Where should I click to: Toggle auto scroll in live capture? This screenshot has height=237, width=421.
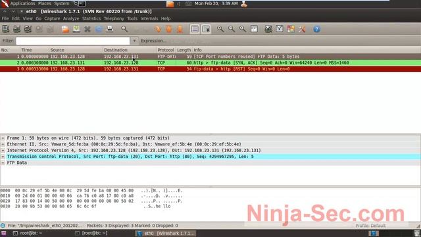[206, 29]
